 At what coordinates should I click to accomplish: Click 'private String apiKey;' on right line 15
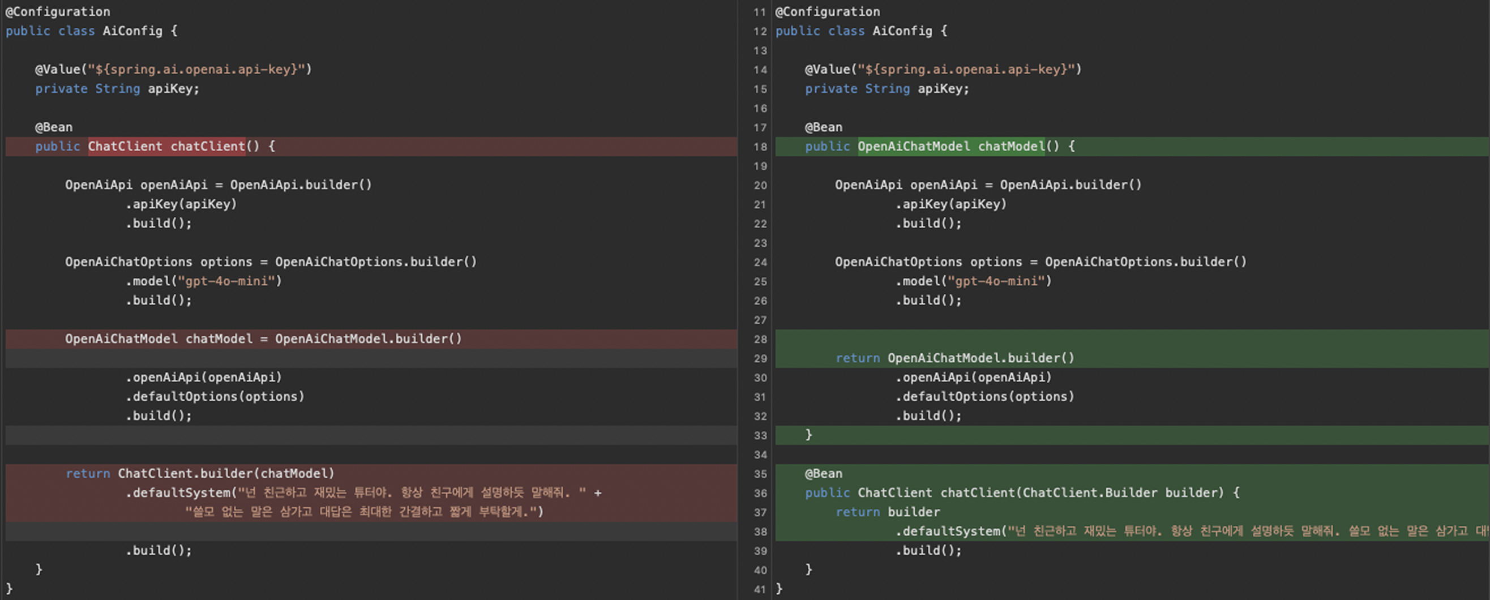click(887, 88)
